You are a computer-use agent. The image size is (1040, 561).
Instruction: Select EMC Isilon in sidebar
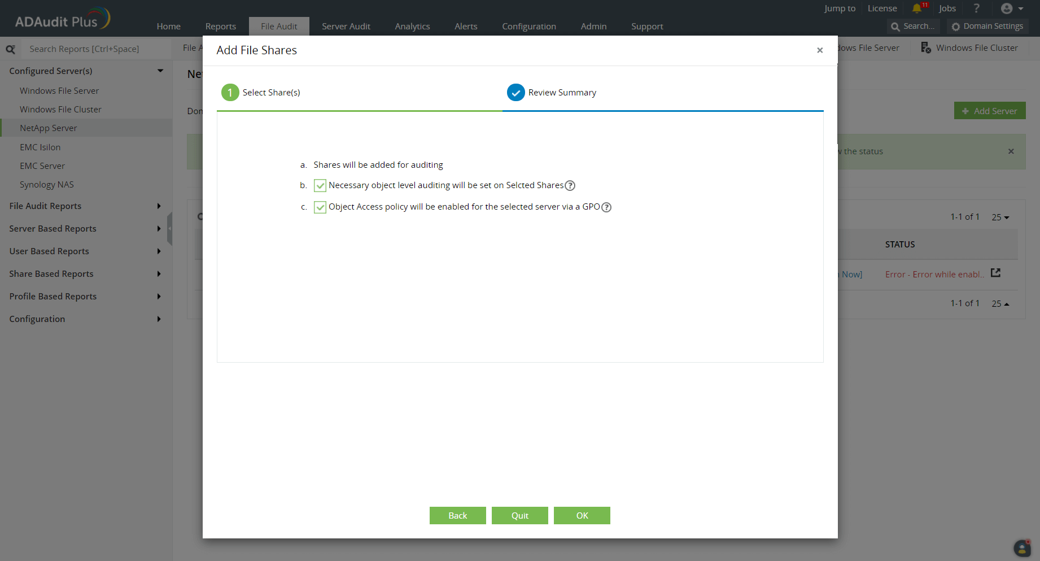[x=40, y=147]
